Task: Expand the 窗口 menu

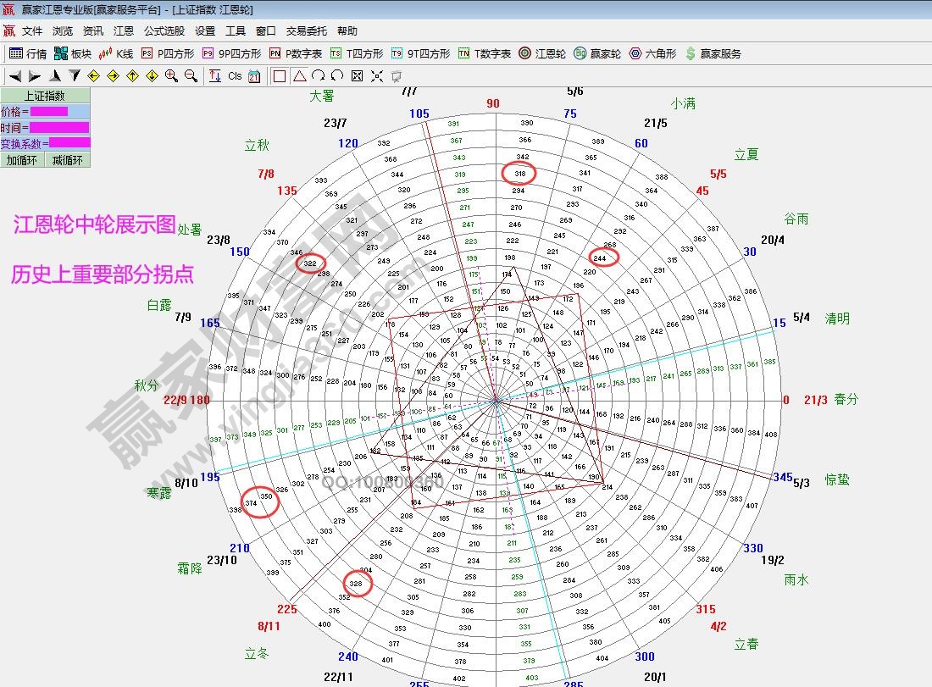Action: [x=266, y=31]
